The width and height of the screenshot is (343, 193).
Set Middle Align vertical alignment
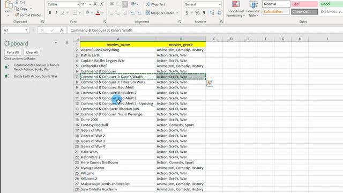pyautogui.click(x=118, y=4)
